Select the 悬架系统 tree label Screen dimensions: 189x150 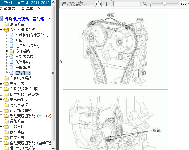(17, 121)
